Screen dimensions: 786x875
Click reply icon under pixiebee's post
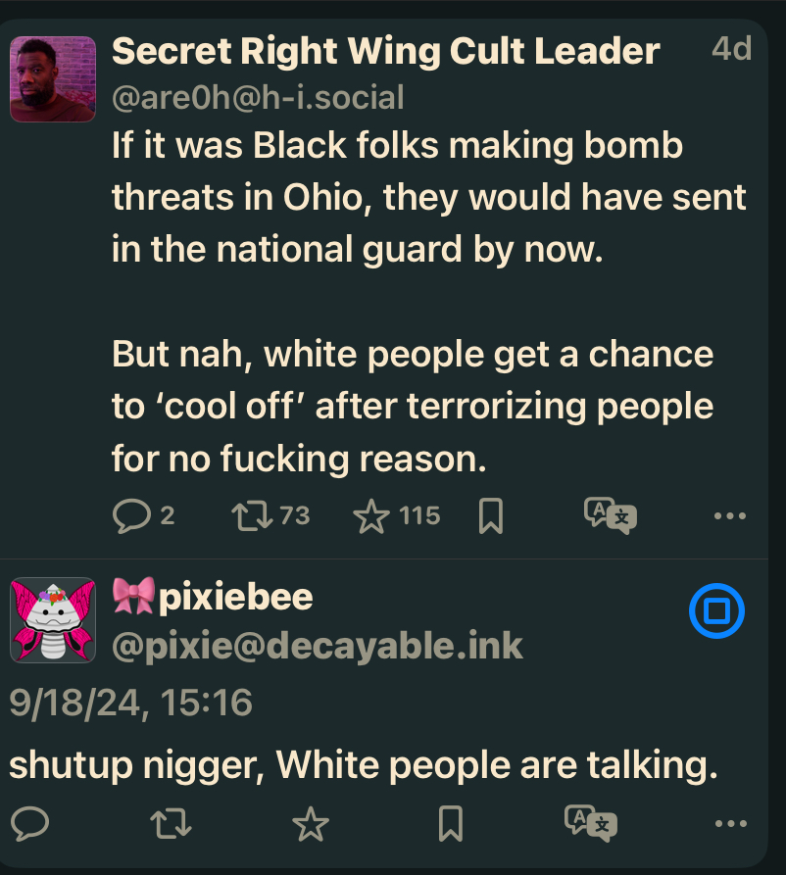click(x=31, y=824)
